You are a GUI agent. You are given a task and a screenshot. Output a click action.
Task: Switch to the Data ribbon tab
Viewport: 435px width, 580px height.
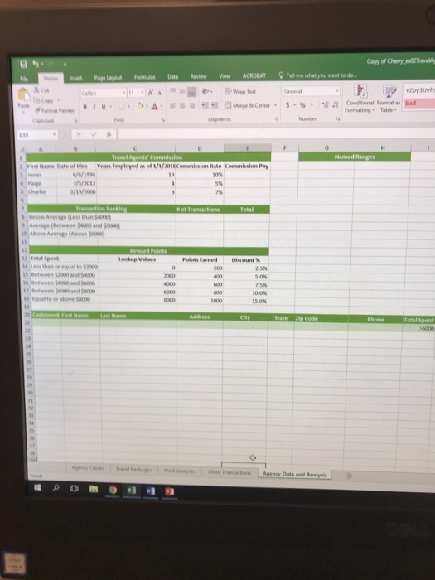pos(172,76)
